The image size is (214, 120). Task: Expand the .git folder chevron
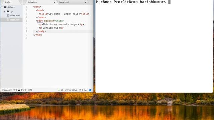[x=4, y=11]
